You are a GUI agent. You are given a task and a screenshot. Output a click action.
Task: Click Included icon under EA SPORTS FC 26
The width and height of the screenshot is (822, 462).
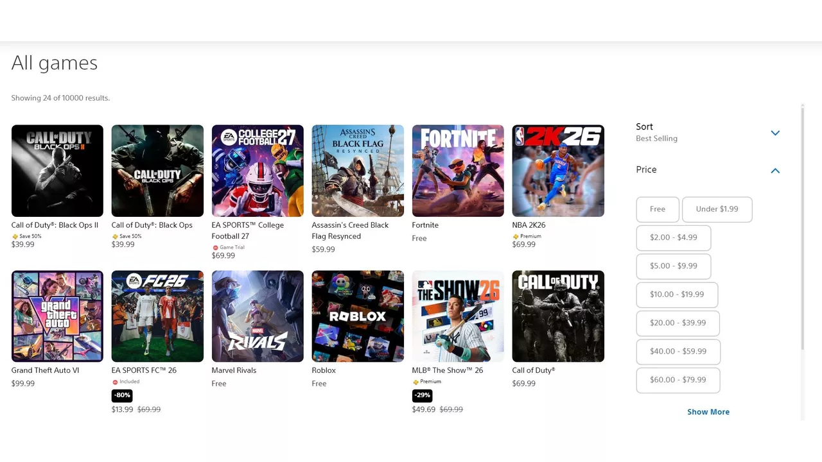(x=115, y=382)
